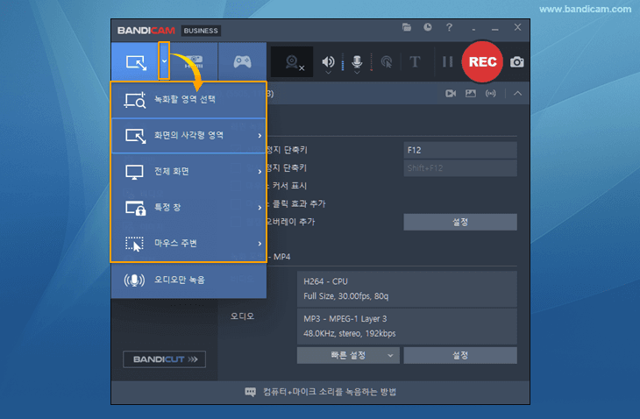Toggle the text overlay T icon
The height and width of the screenshot is (419, 640).
415,61
